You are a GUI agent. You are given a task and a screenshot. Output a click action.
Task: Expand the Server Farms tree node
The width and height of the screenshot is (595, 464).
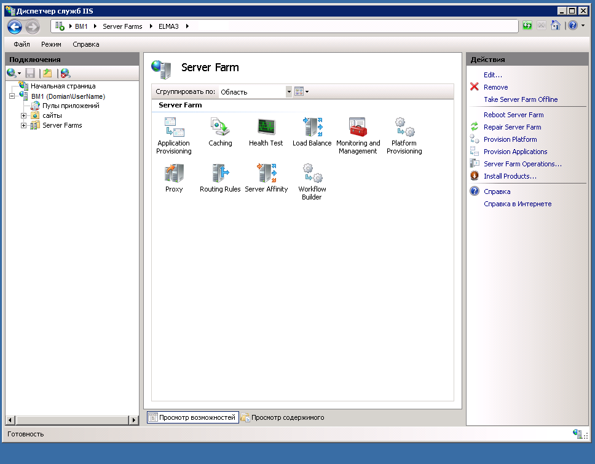tap(23, 125)
